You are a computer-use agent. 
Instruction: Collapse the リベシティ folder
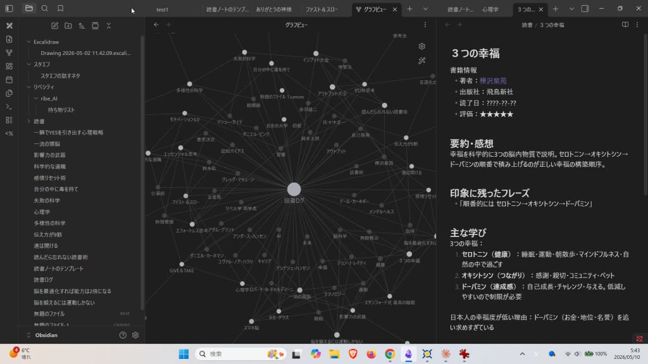pos(29,87)
